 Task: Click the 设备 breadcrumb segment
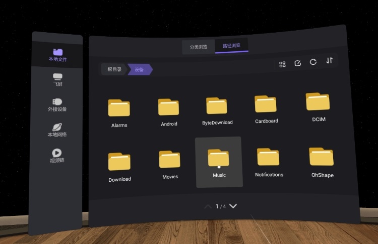pyautogui.click(x=140, y=69)
